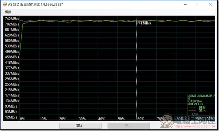Click the 20% x-axis label
219x131 pixels.
63,119
